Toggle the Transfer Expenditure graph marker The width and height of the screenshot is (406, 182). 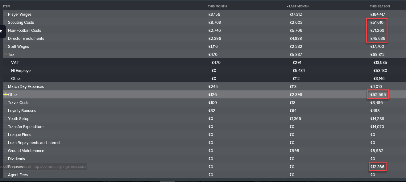(5, 127)
